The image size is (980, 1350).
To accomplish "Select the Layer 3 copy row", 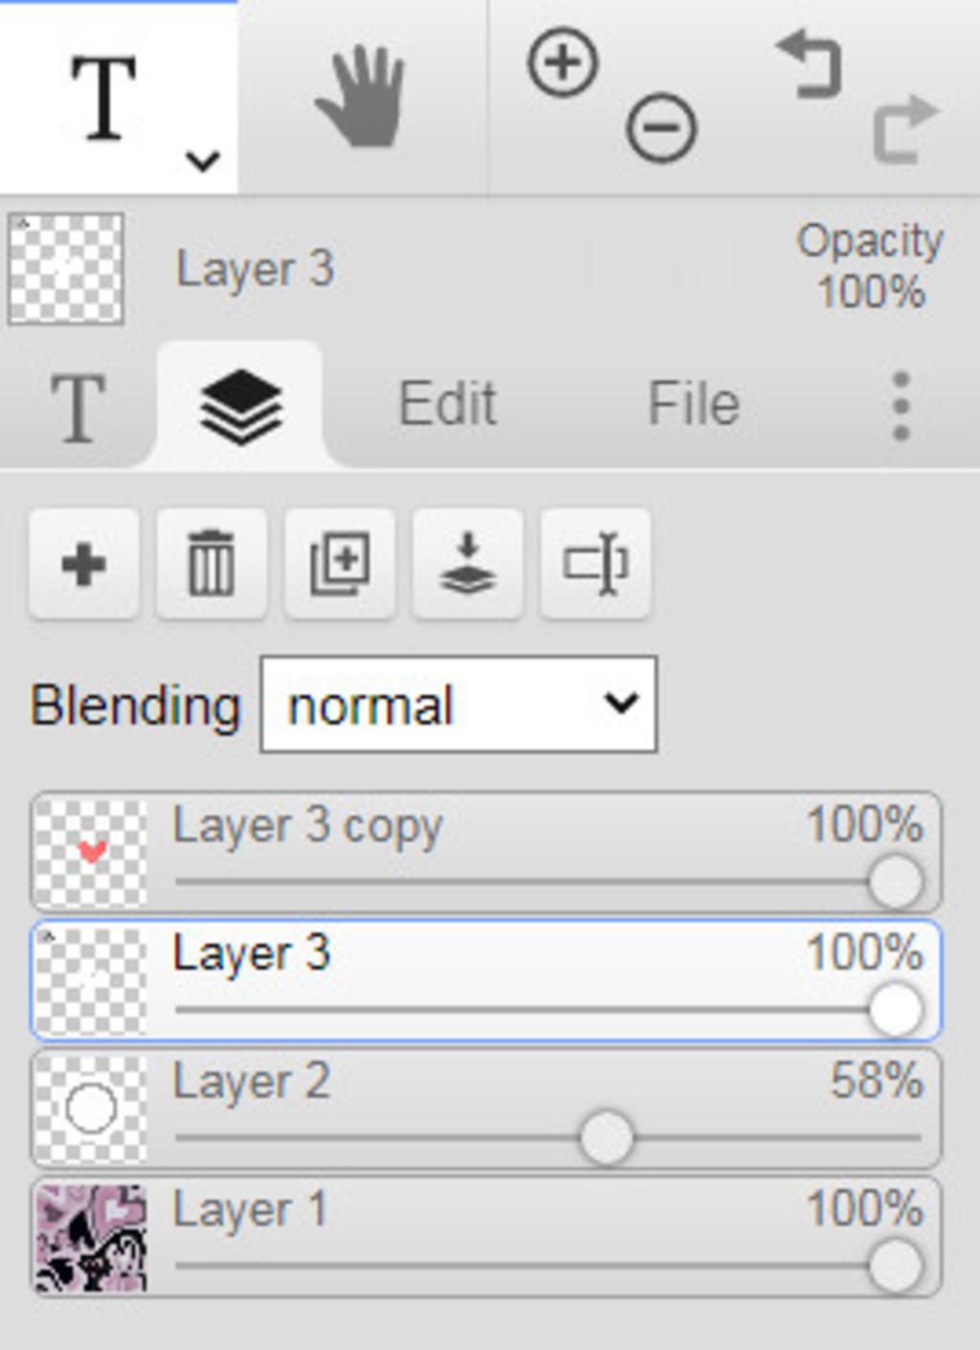I will coord(486,851).
